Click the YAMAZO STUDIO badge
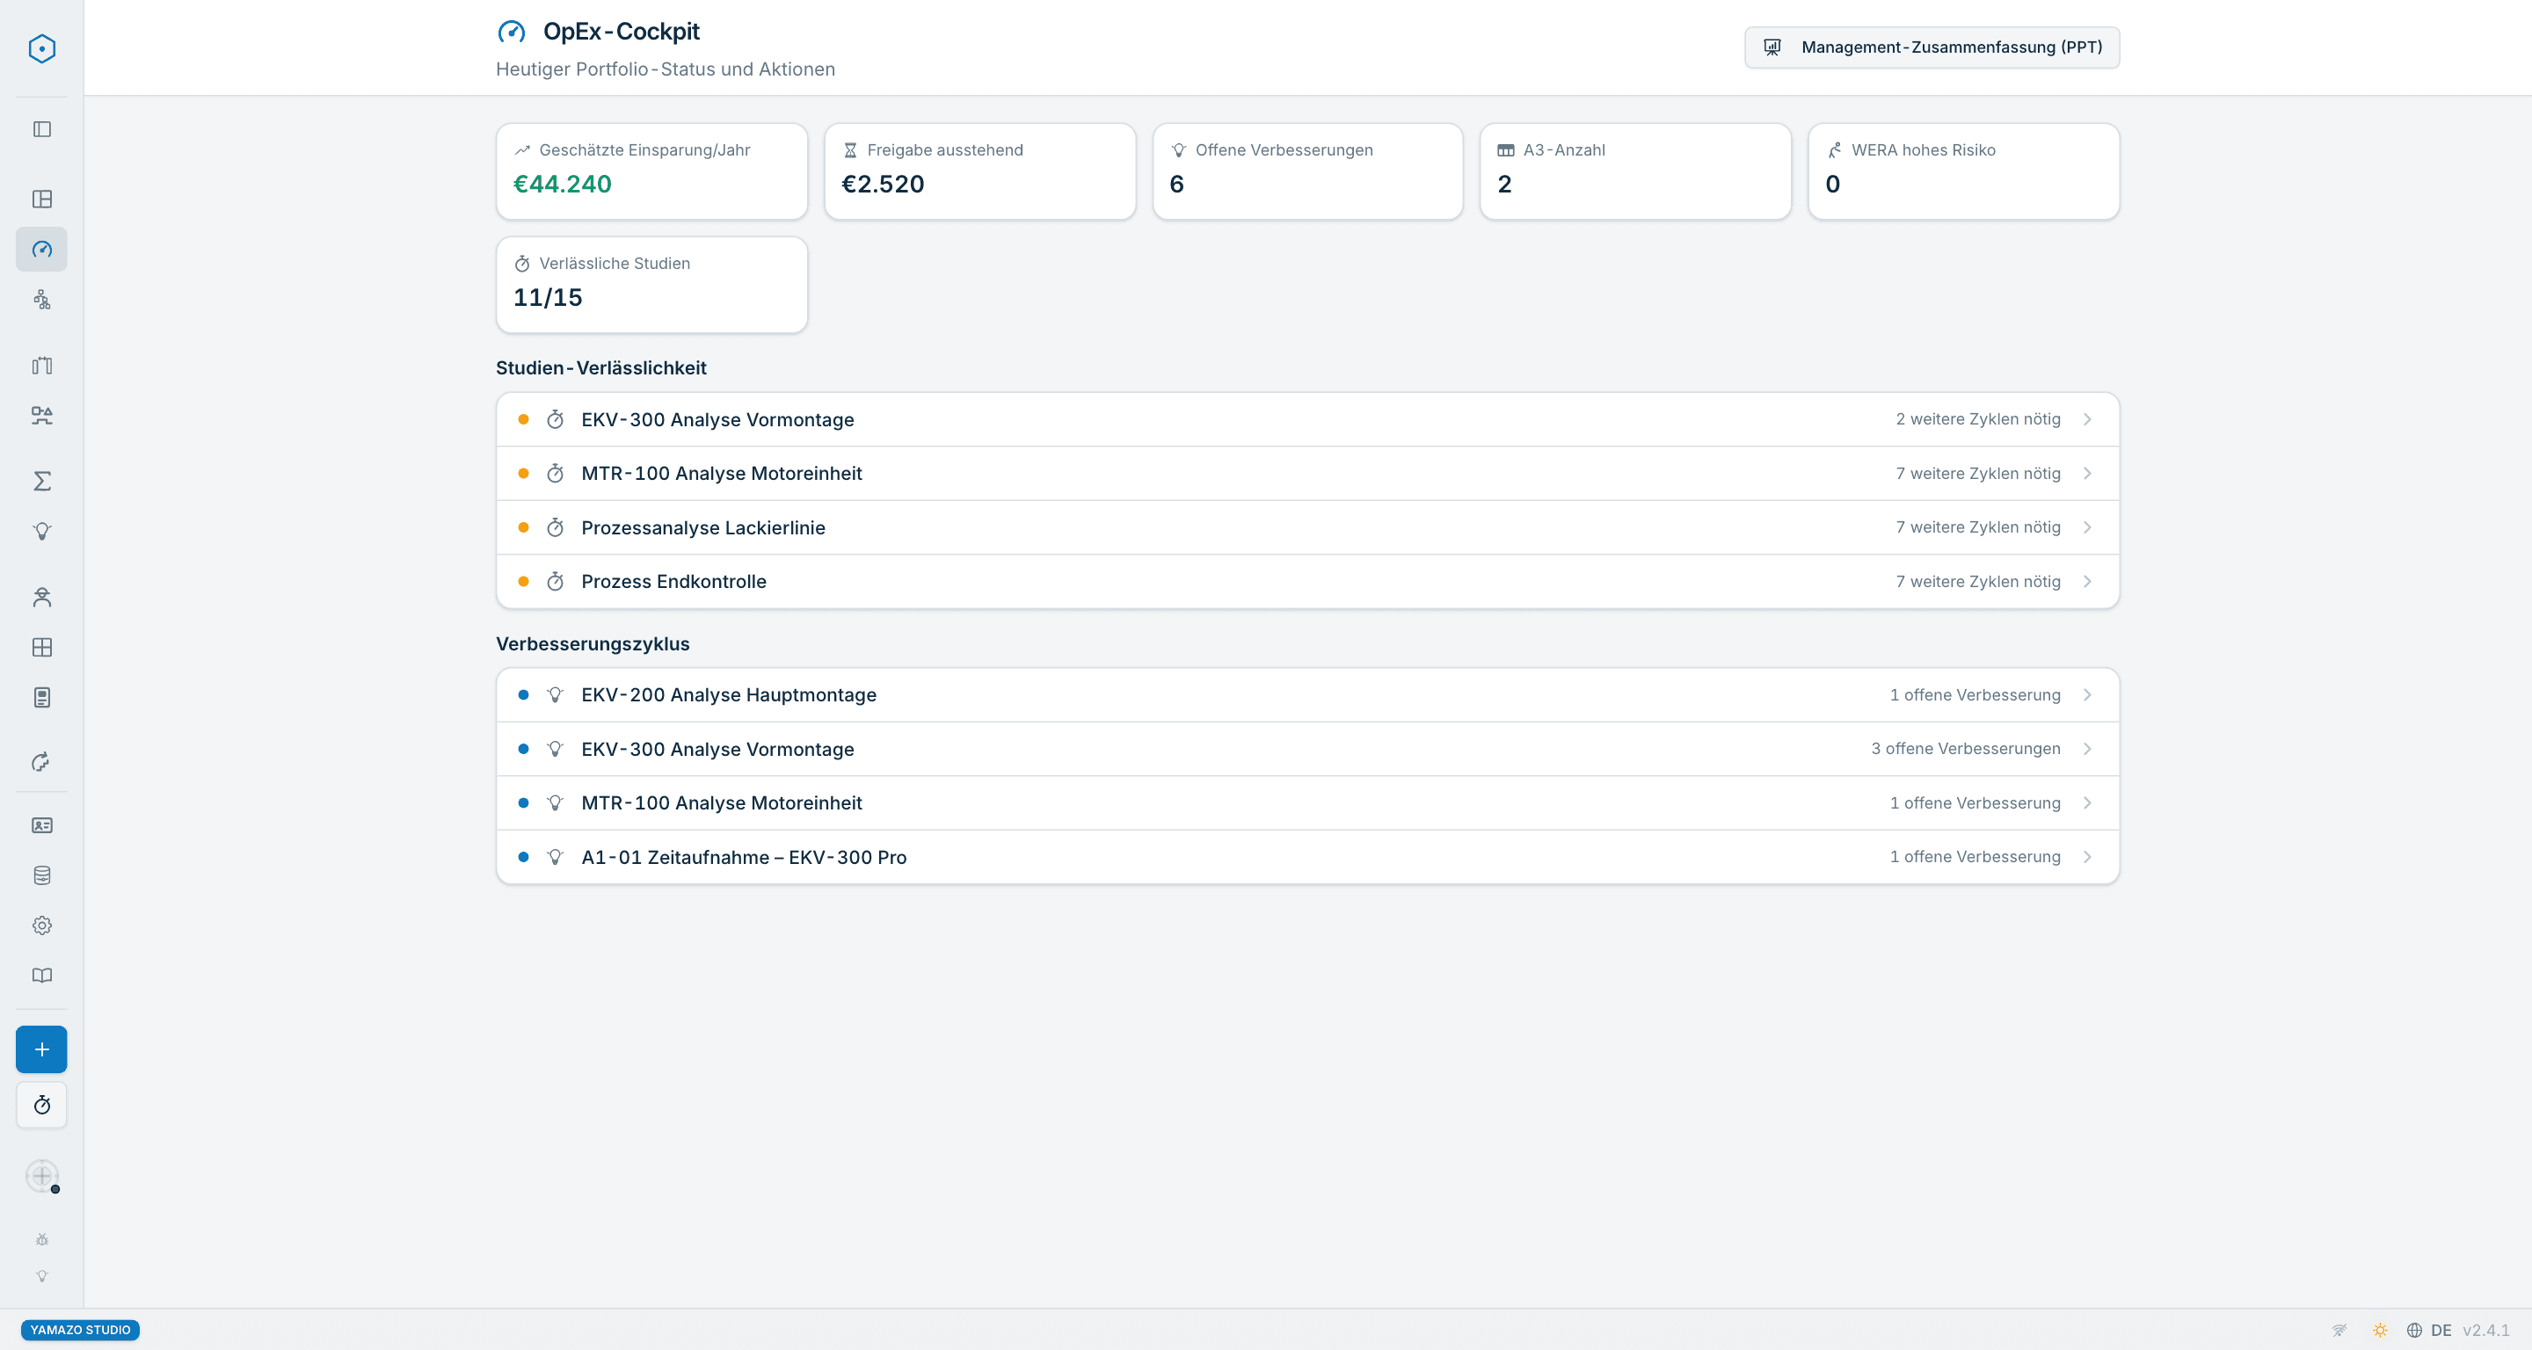The height and width of the screenshot is (1350, 2532). [x=80, y=1330]
